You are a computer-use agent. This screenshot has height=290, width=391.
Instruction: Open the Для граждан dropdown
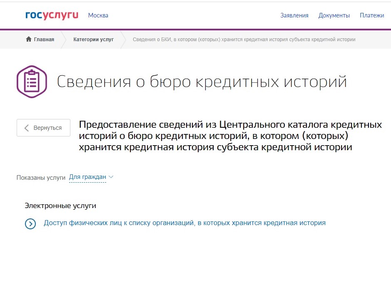point(87,177)
